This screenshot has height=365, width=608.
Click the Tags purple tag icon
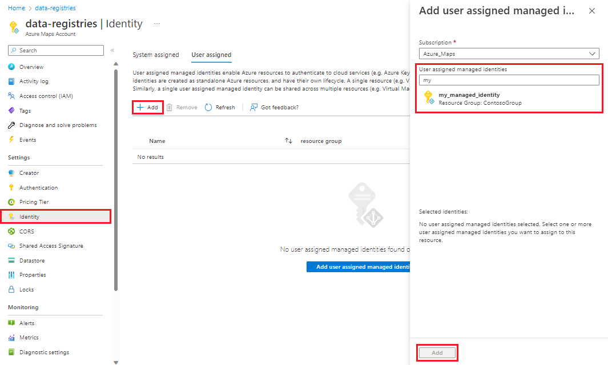(11, 110)
